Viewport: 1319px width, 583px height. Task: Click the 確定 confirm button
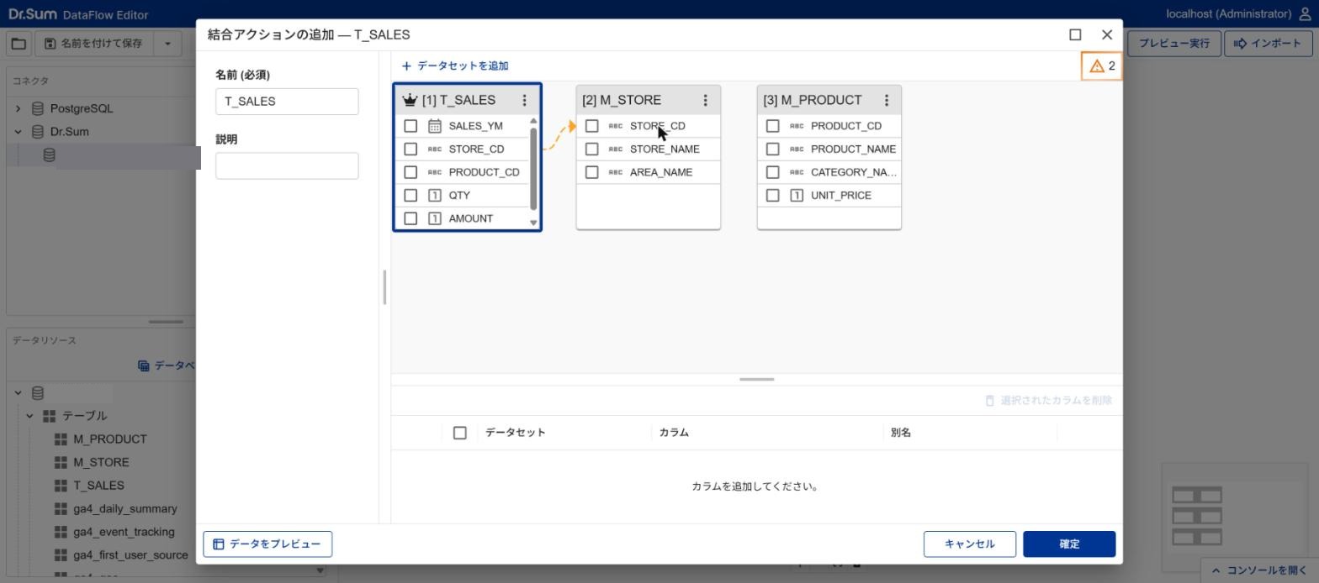click(1069, 544)
